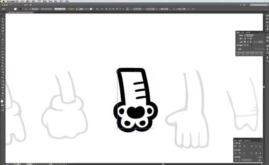Open the workspace switcher dropdown
Image resolution: width=269 pixels, height=165 pixels.
(x=243, y=5)
